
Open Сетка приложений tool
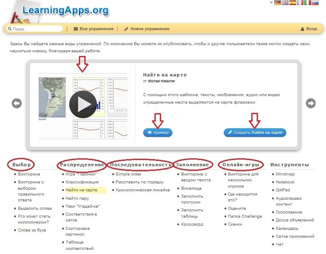[295, 236]
